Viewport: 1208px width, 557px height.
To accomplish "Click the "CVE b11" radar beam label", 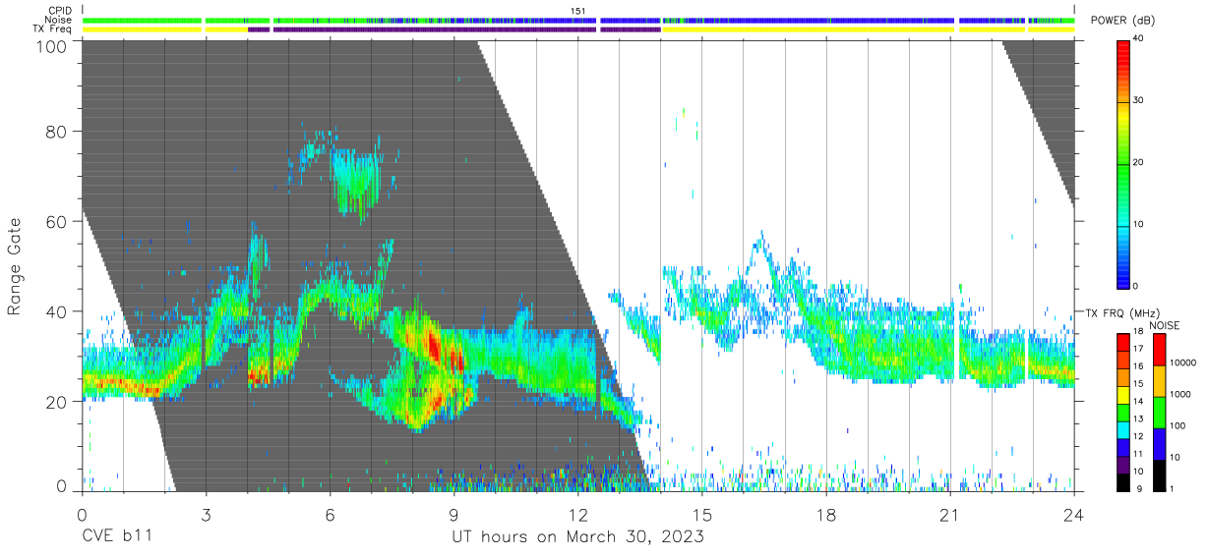I will (x=116, y=537).
